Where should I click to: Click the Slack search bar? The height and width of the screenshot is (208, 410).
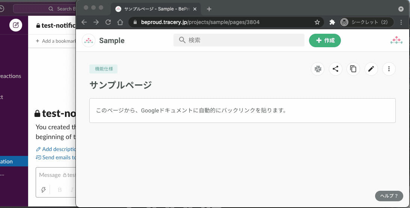44,9
